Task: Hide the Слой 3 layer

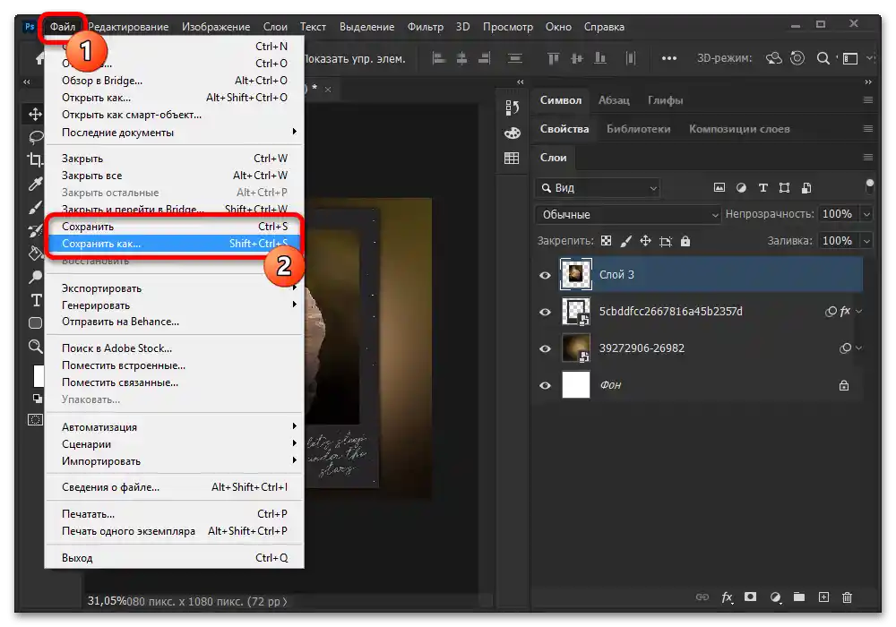Action: pos(545,275)
